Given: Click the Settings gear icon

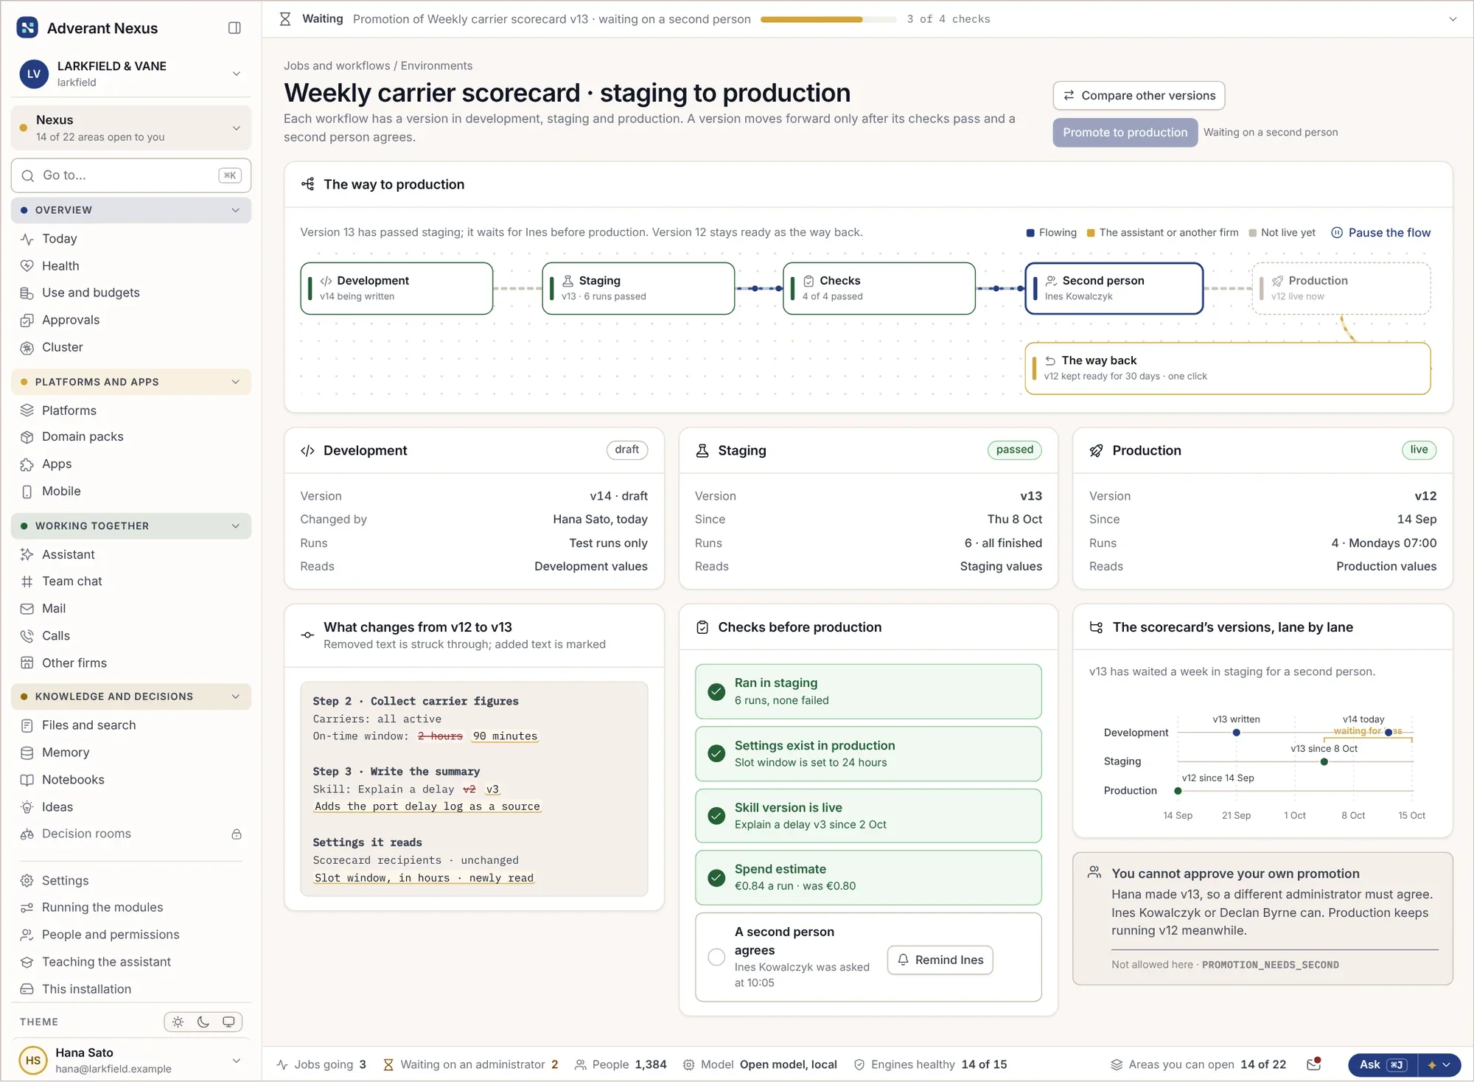Looking at the screenshot, I should point(27,881).
